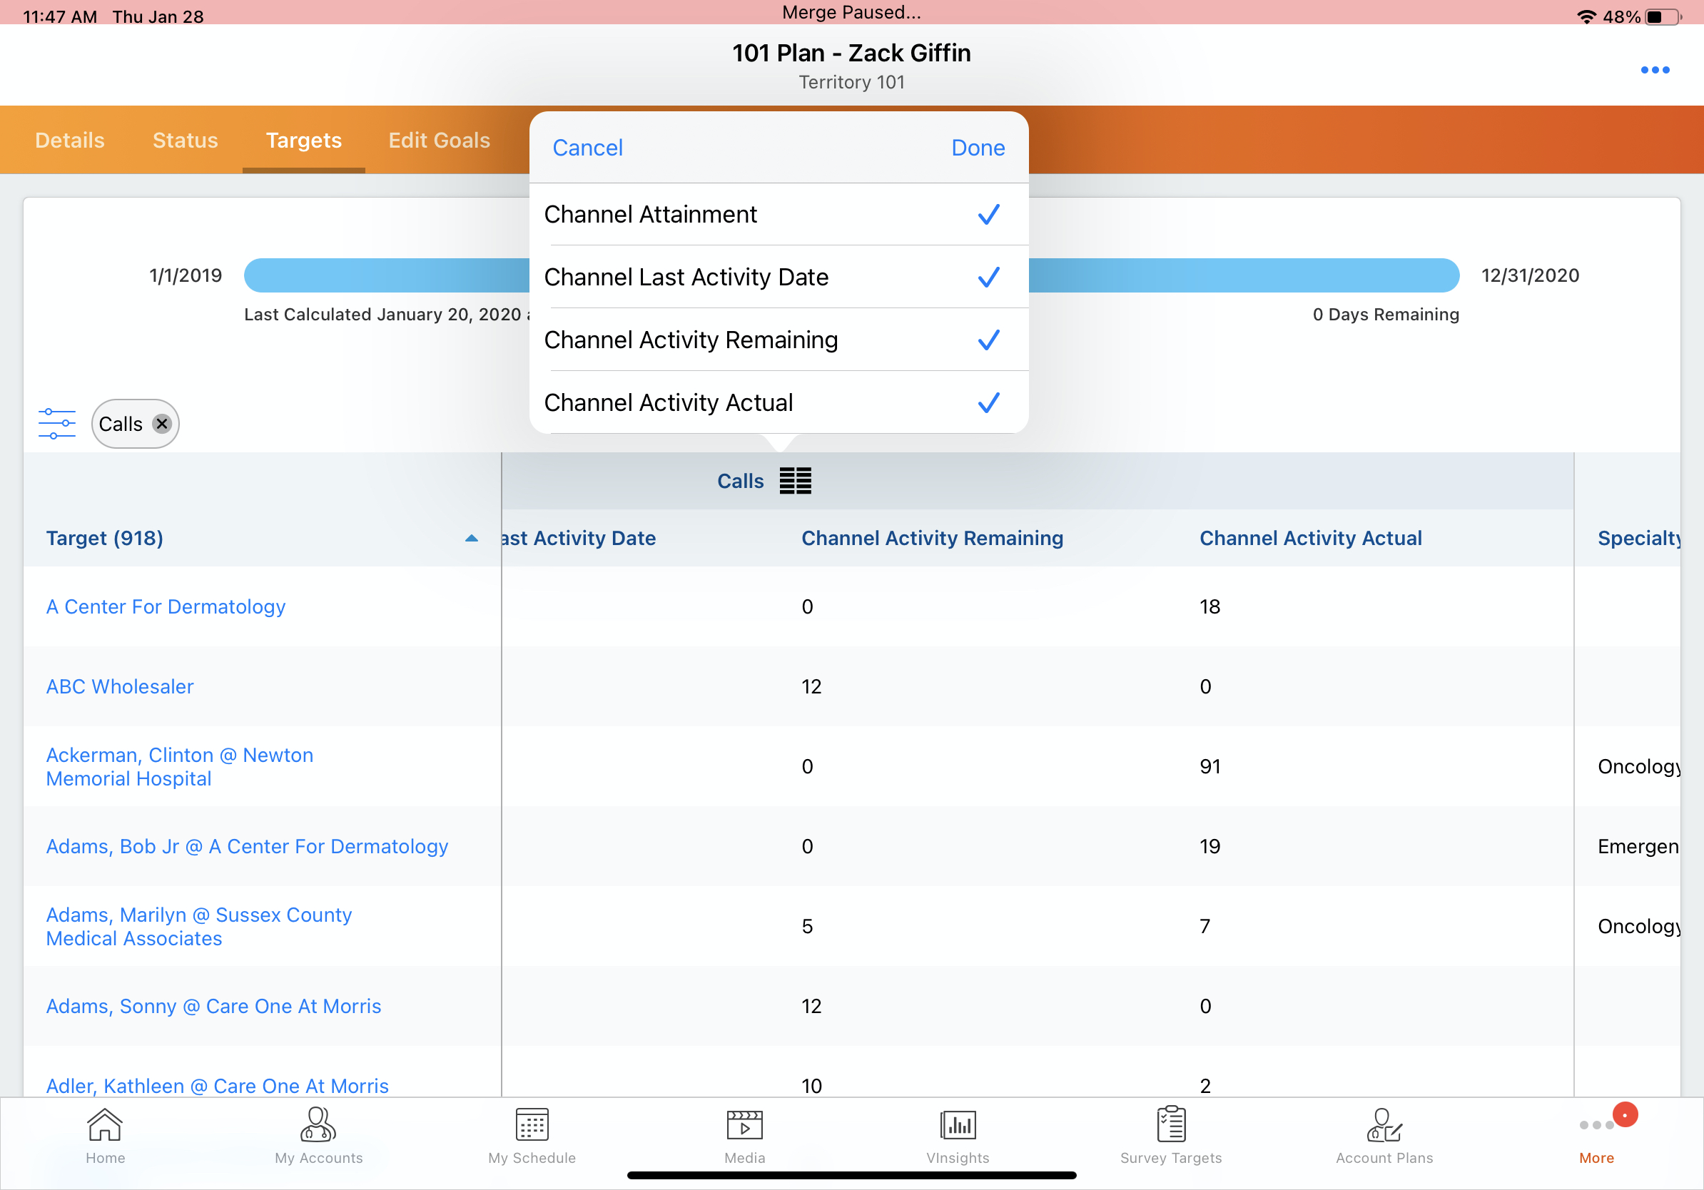
Task: Open Calls column chooser grid icon
Action: click(795, 481)
